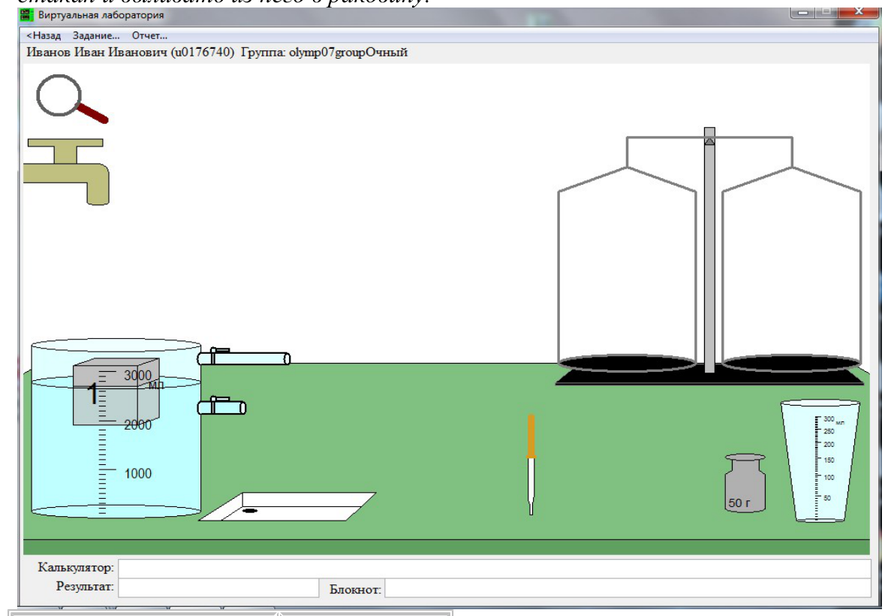The width and height of the screenshot is (891, 616).
Task: Select the orange pipette
Action: click(x=531, y=465)
